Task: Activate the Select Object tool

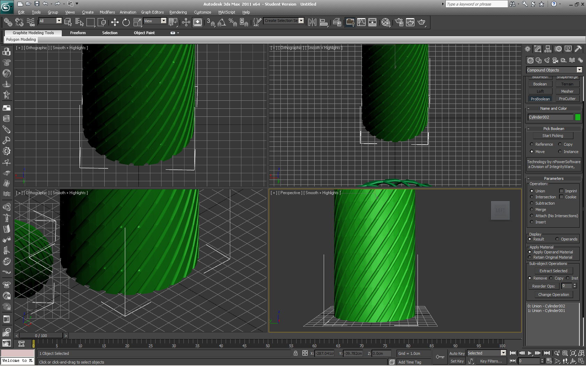Action: click(68, 22)
